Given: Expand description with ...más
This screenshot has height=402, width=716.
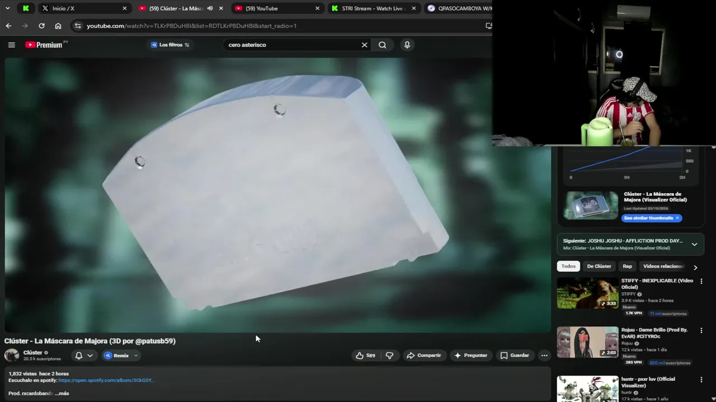Looking at the screenshot, I should pyautogui.click(x=62, y=393).
